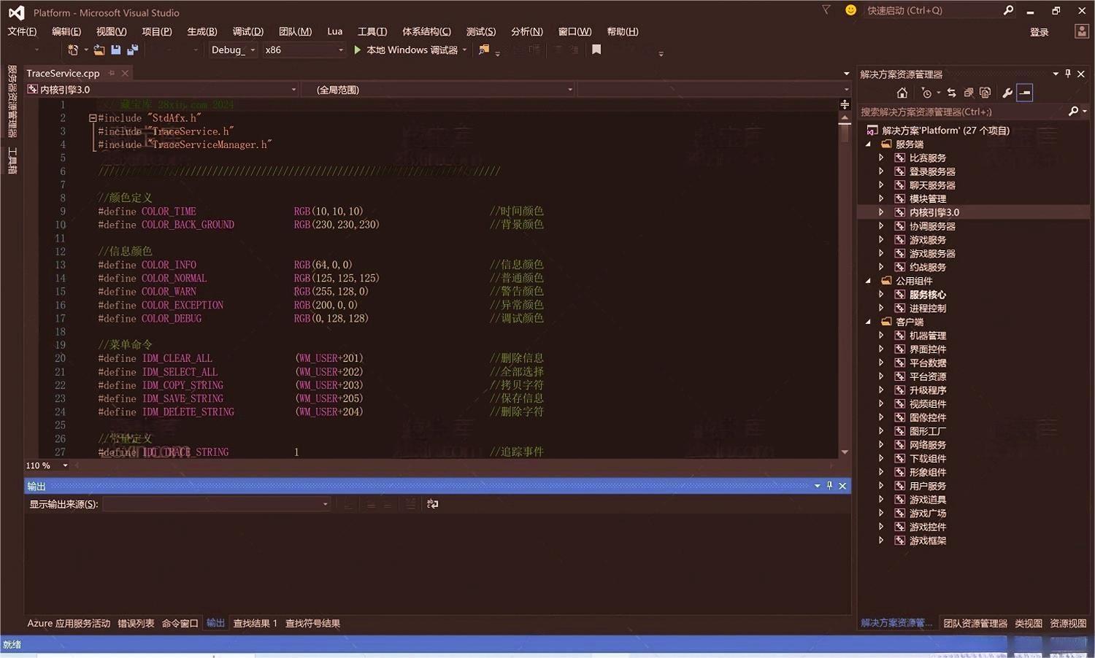Click the search magnifier in Solution Explorer
The height and width of the screenshot is (658, 1095).
1073,112
